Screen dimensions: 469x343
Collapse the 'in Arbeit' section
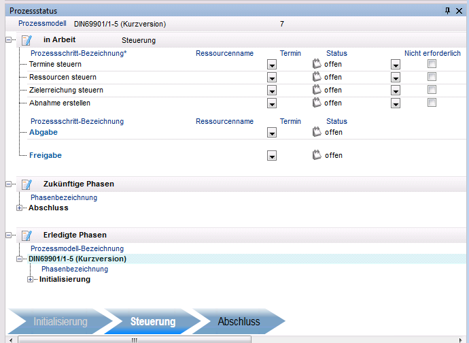[x=8, y=39]
